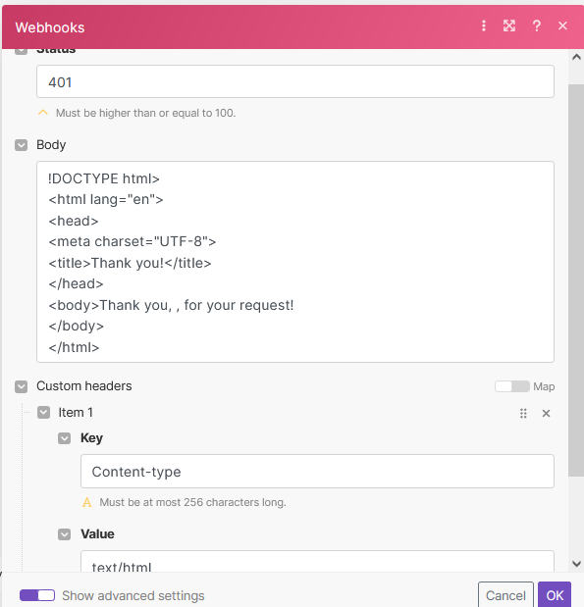
Task: Click the Content-type Key input field
Action: [317, 471]
